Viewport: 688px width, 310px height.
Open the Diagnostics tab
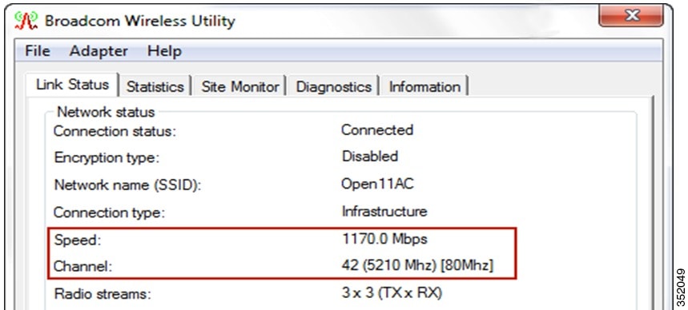[333, 86]
